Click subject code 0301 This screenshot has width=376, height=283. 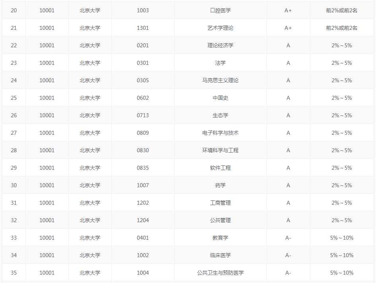[x=143, y=63]
